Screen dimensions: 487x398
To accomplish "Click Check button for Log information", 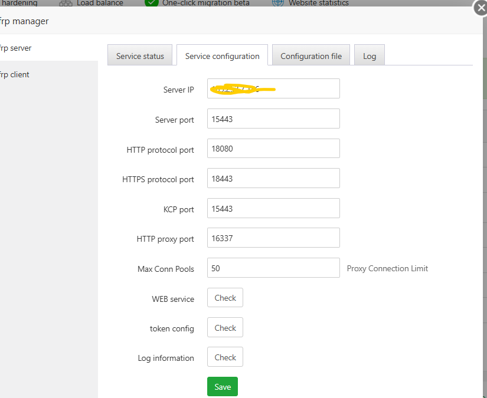I will (x=225, y=357).
